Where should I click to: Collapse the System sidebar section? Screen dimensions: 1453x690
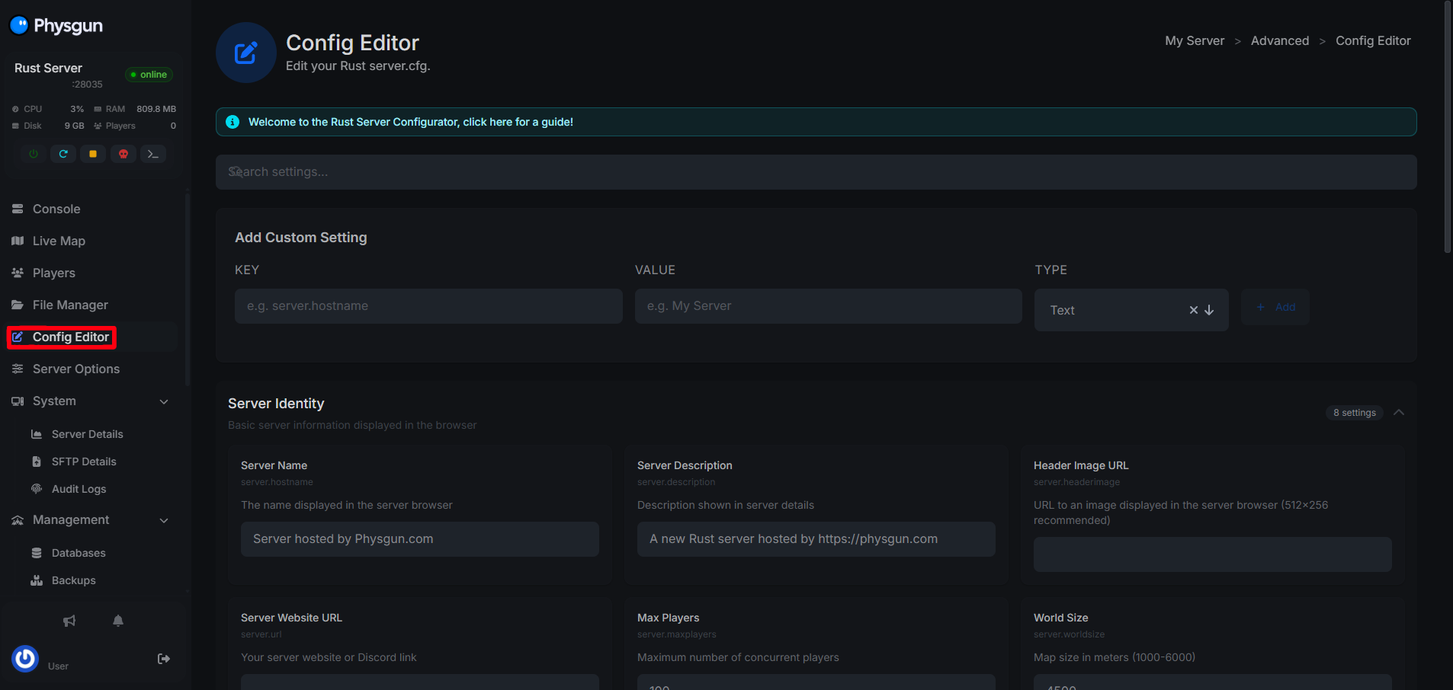(x=164, y=401)
